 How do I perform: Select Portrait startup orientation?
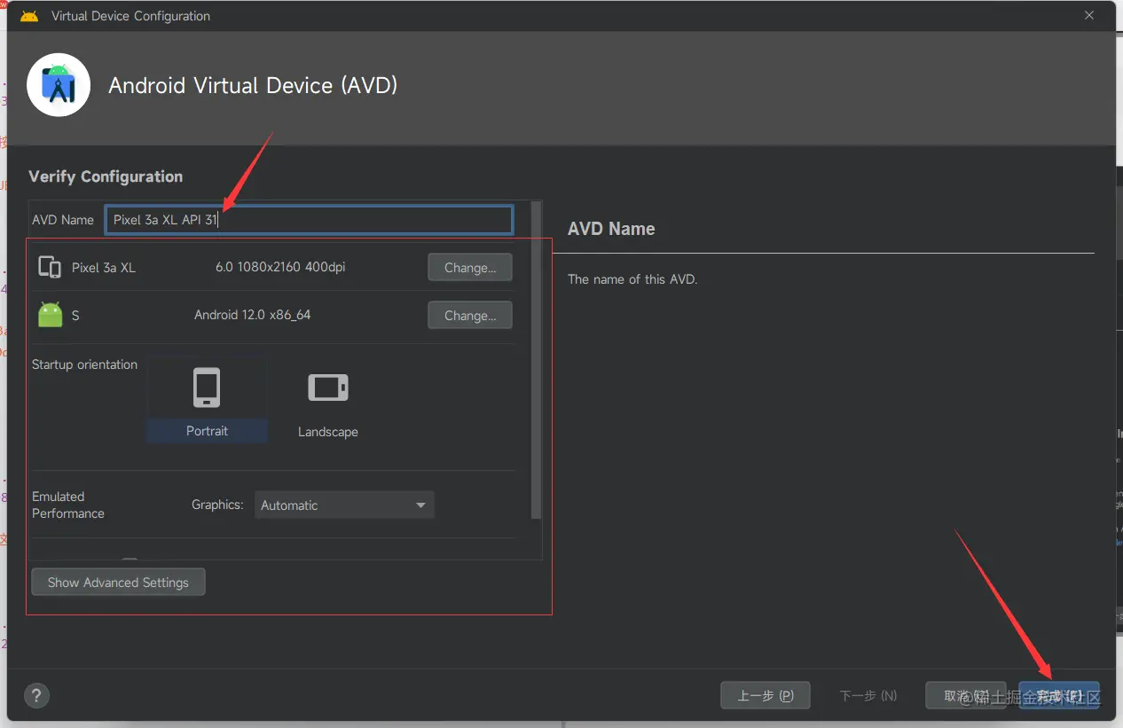(x=207, y=402)
